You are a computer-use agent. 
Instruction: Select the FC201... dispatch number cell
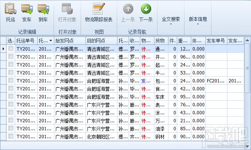pos(216,81)
